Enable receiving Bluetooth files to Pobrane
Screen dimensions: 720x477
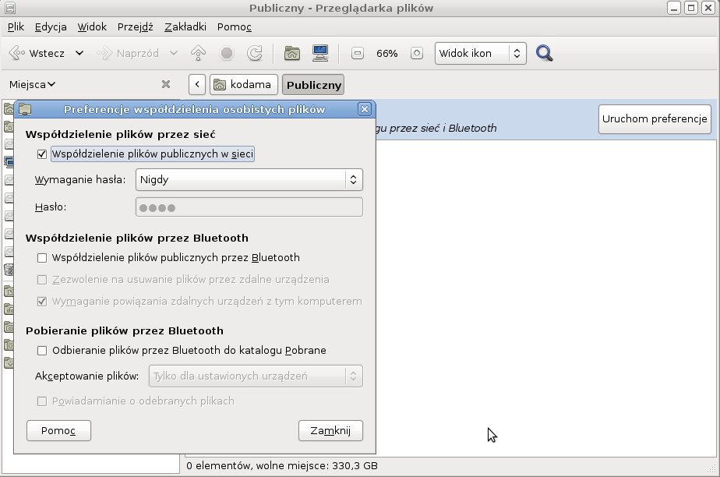coord(42,351)
